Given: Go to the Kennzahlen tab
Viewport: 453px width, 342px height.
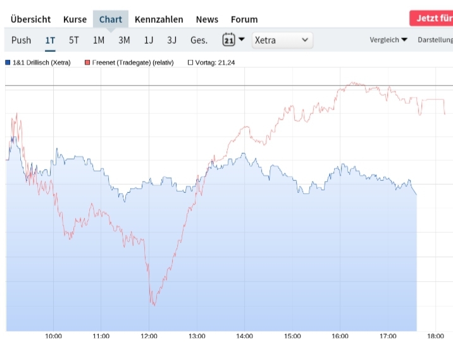Looking at the screenshot, I should click(x=159, y=19).
